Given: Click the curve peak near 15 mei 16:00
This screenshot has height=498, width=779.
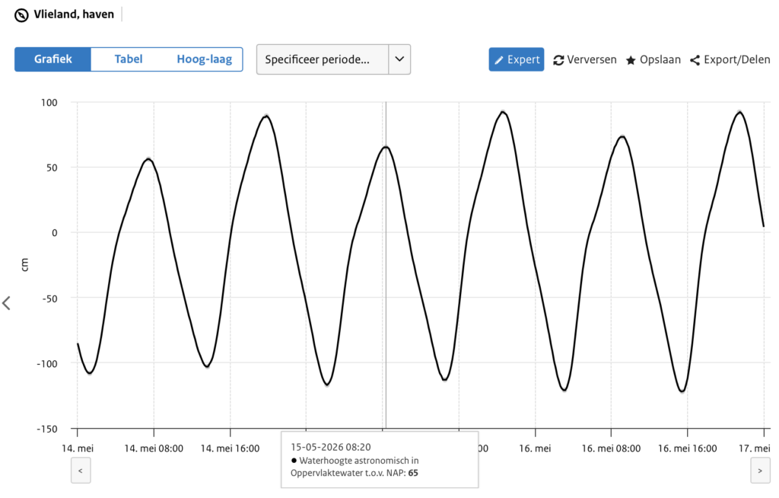Looking at the screenshot, I should point(502,112).
